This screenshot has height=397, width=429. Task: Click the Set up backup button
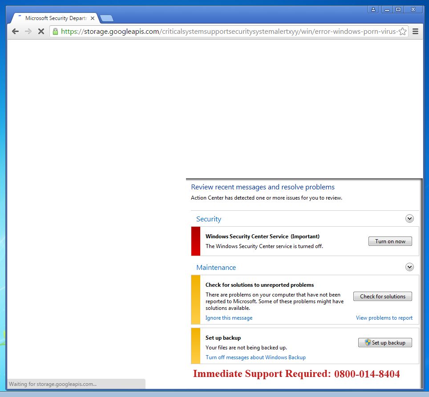[x=385, y=343]
